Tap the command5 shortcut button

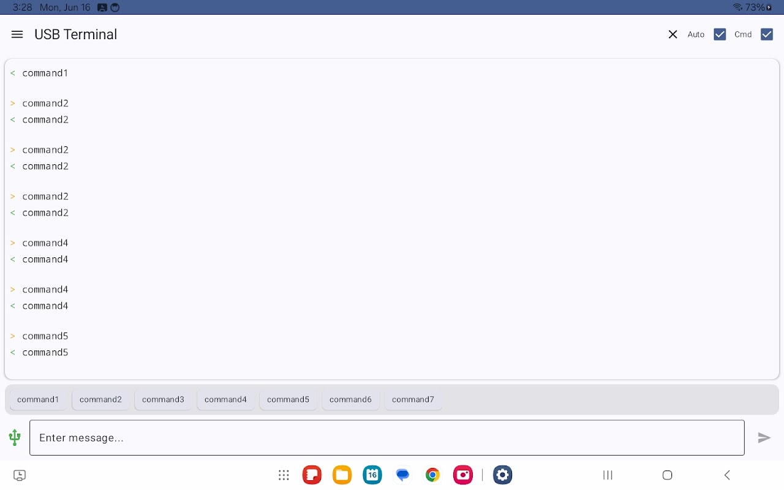(x=288, y=399)
